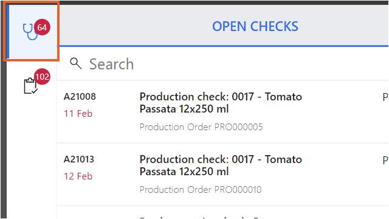The image size is (389, 219).
Task: Click the red 102 notification badge
Action: point(42,77)
